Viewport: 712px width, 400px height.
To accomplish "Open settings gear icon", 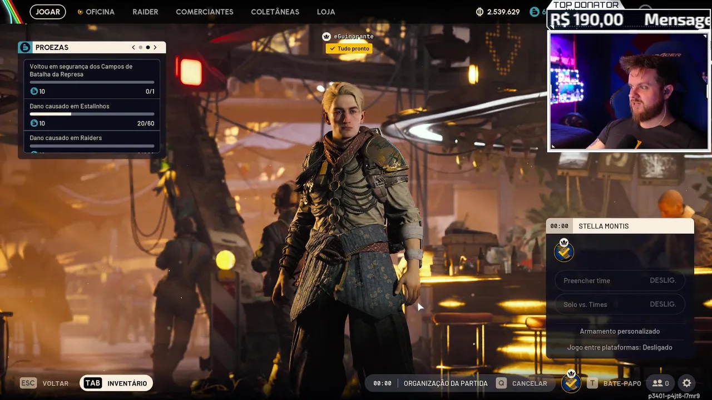I will tap(687, 383).
